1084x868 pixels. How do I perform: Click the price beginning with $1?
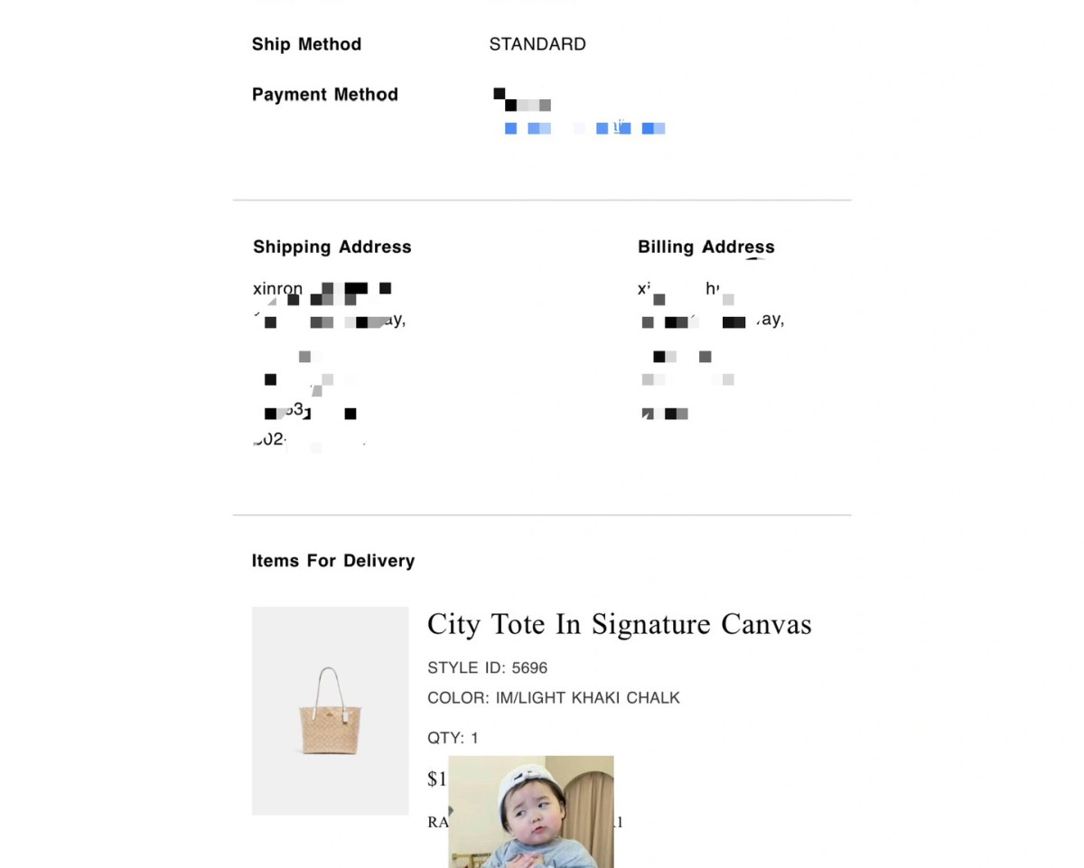tap(437, 779)
